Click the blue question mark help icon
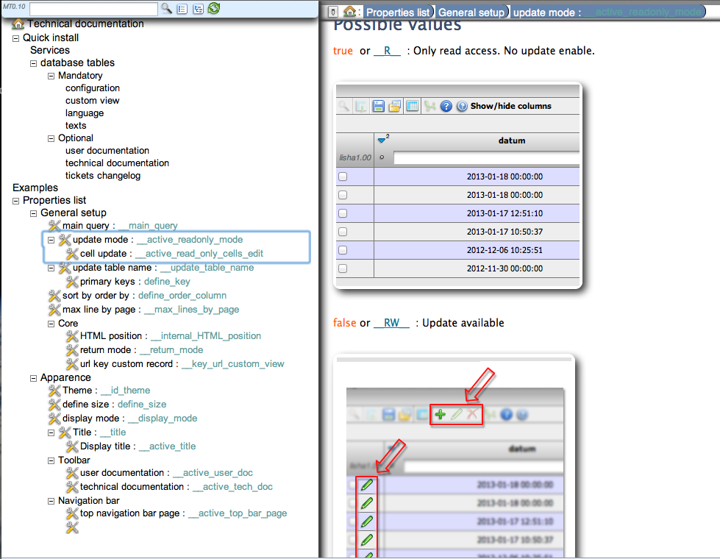720x559 pixels. point(445,106)
